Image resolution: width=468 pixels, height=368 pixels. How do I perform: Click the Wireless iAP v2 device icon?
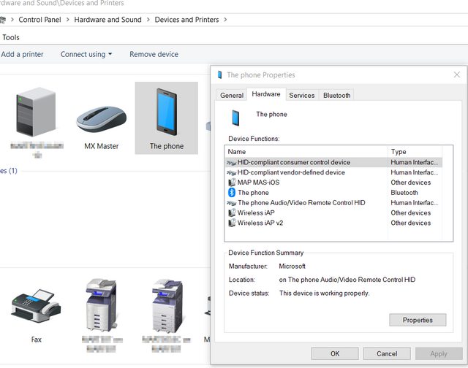232,223
